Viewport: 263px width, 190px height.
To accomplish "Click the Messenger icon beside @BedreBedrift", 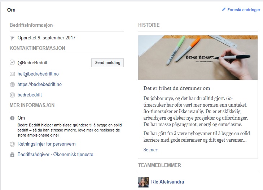I will click(12, 62).
